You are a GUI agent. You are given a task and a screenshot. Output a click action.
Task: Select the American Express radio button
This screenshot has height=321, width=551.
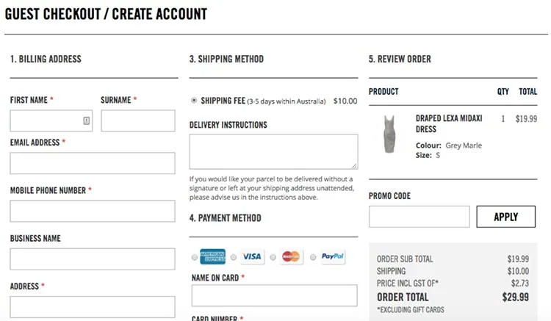[x=194, y=257]
